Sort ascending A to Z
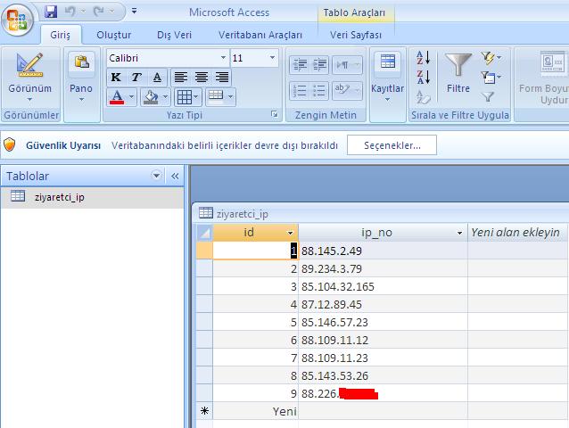Screen dimensions: 569x428 (424, 58)
